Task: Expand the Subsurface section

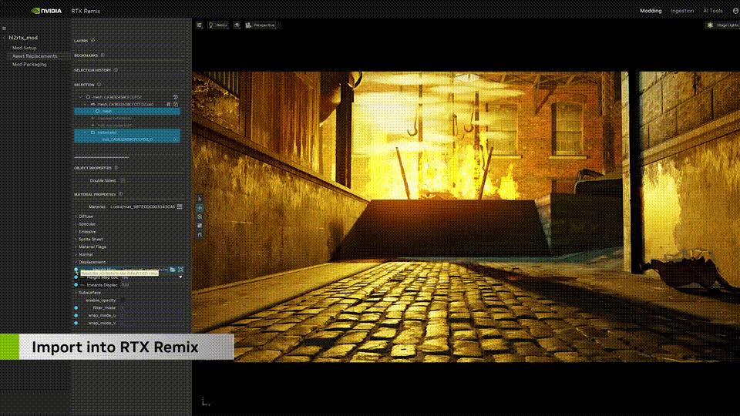Action: pyautogui.click(x=89, y=293)
